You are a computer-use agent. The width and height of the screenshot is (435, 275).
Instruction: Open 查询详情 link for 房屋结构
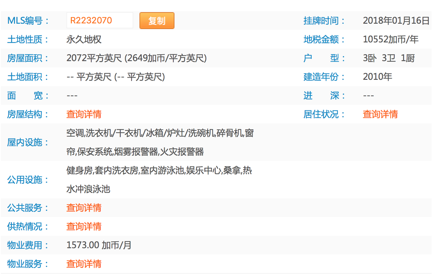pos(84,114)
